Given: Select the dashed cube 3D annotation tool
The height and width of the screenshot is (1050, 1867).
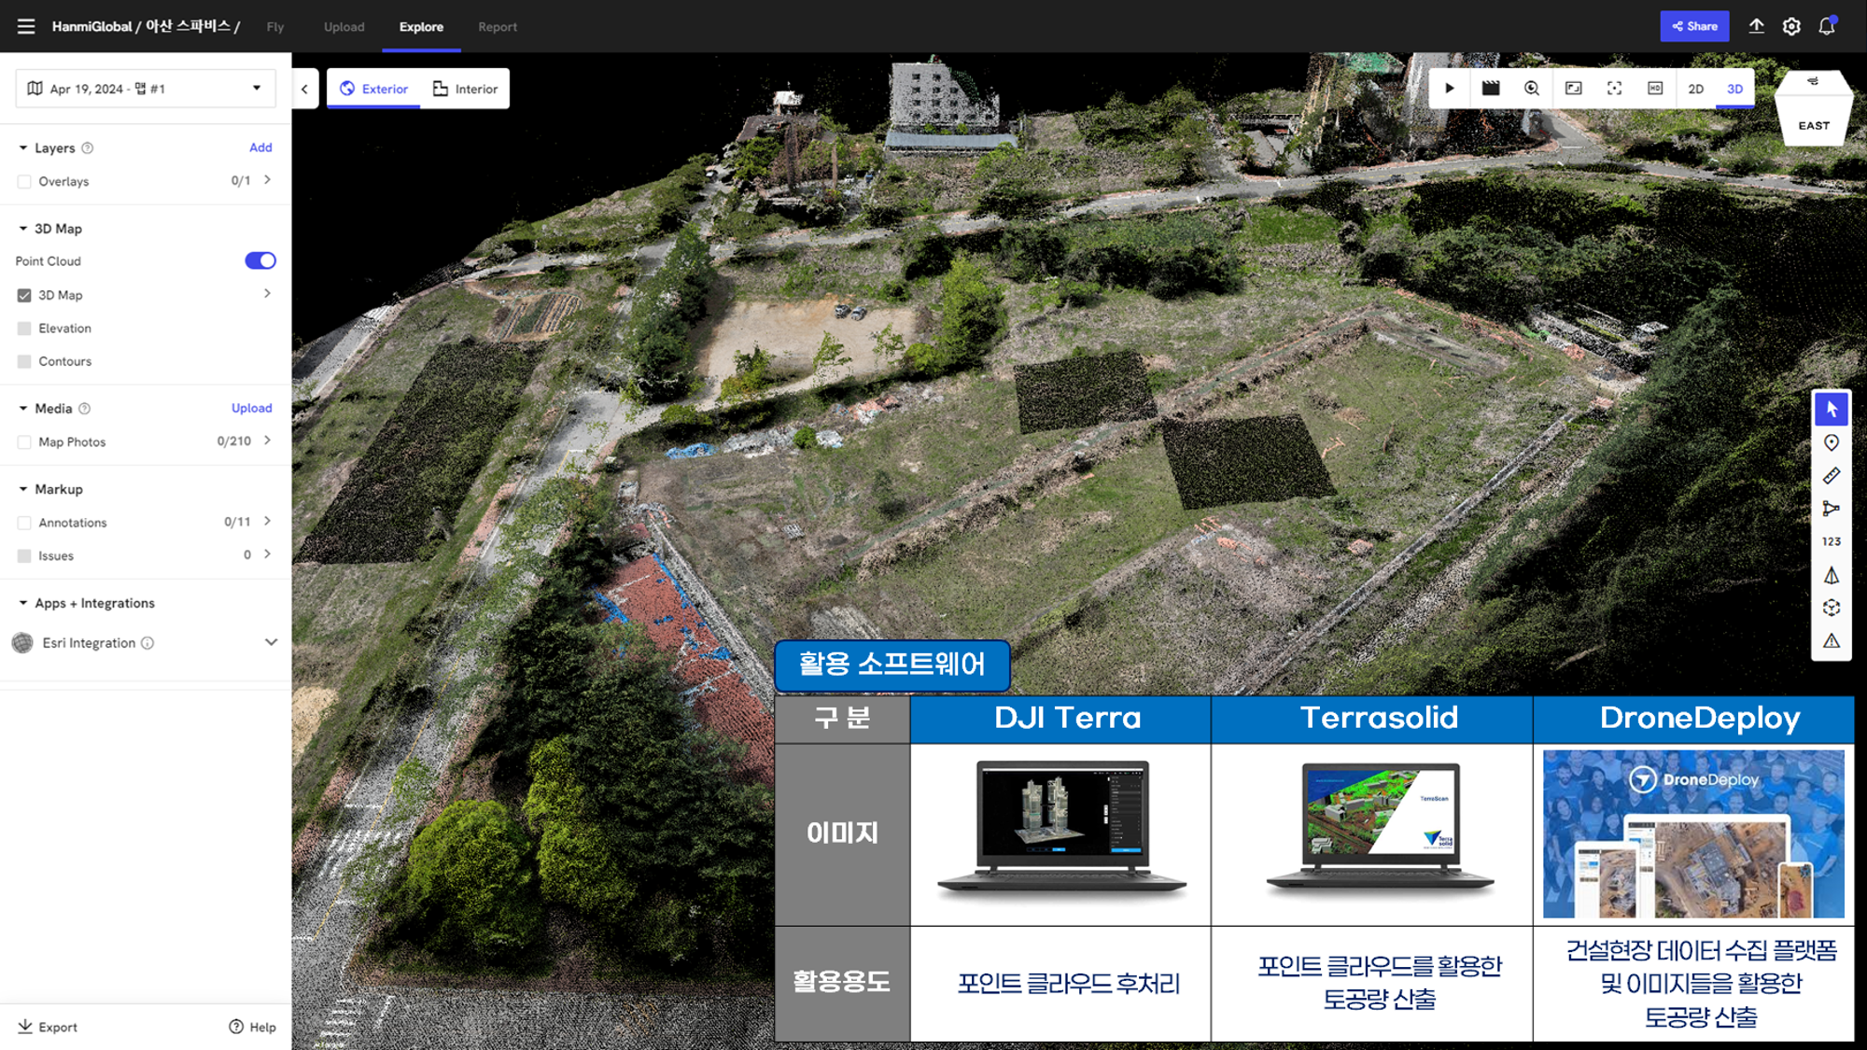Looking at the screenshot, I should tap(1832, 608).
